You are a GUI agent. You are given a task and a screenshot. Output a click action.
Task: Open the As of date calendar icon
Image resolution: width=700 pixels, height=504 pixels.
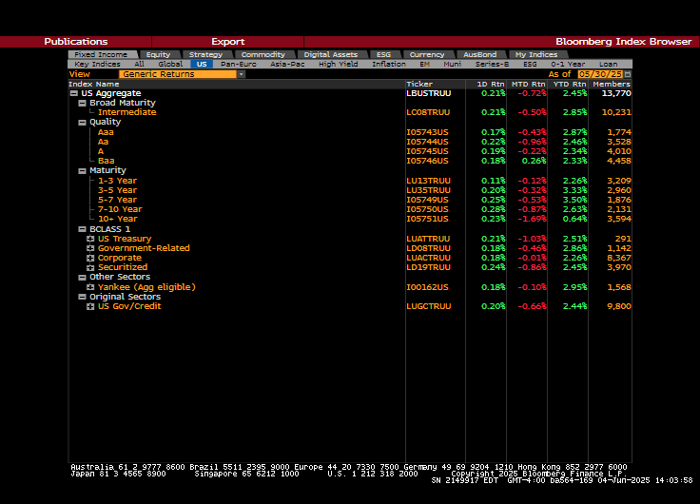click(628, 74)
